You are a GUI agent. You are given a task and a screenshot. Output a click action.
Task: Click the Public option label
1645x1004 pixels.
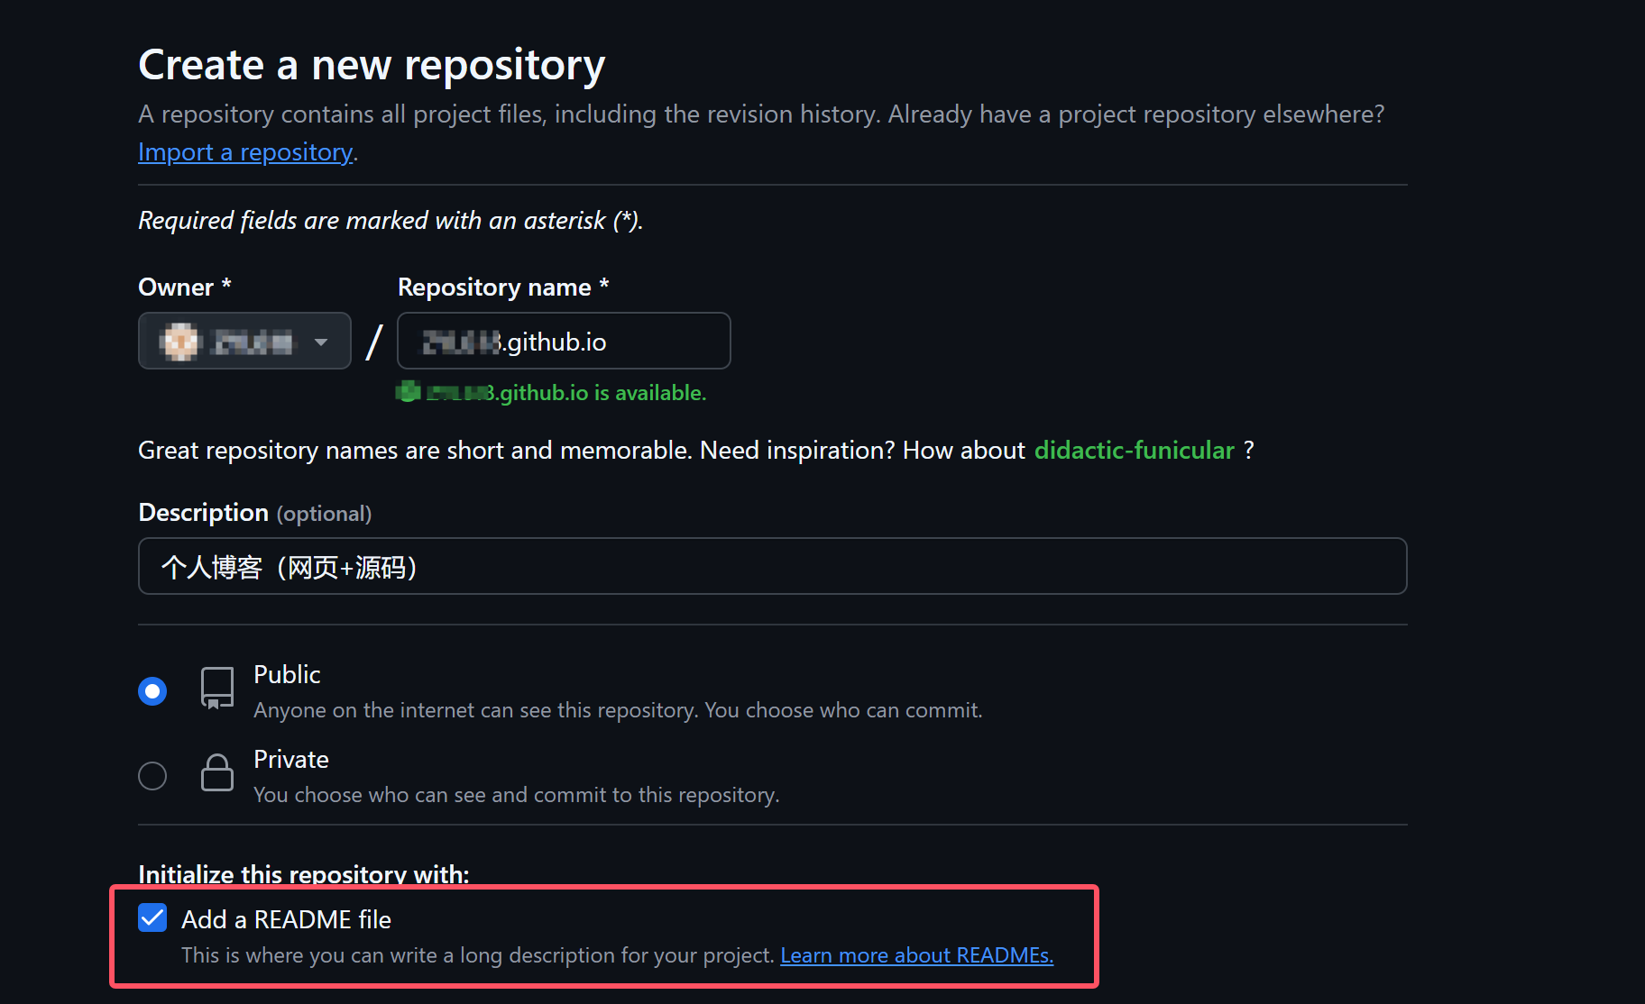[x=287, y=674]
